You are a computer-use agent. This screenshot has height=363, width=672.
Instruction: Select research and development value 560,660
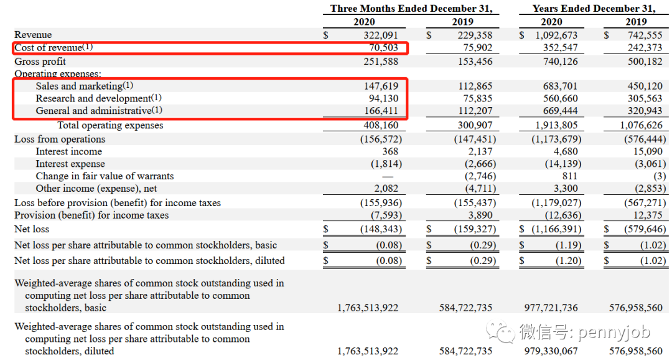coord(561,98)
